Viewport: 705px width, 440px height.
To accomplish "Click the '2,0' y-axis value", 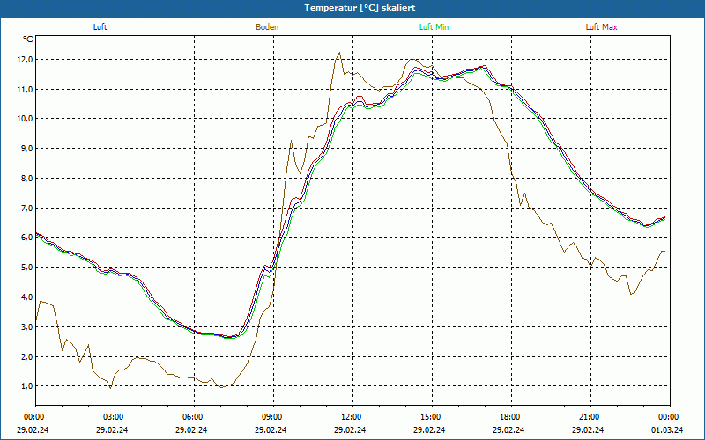I will (26, 356).
